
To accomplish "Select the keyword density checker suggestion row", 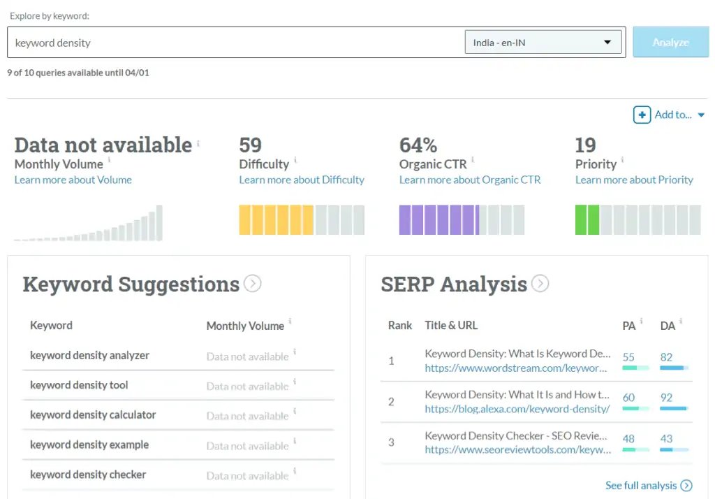I will coord(87,475).
